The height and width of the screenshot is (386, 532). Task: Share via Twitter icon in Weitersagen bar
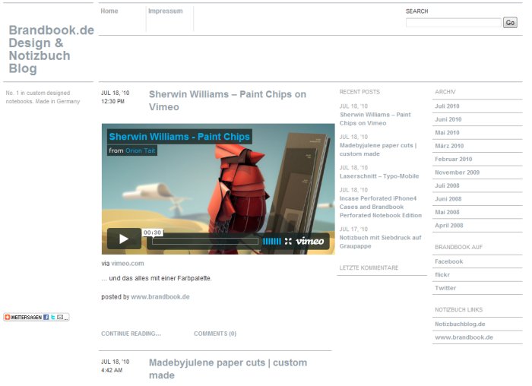(x=53, y=317)
